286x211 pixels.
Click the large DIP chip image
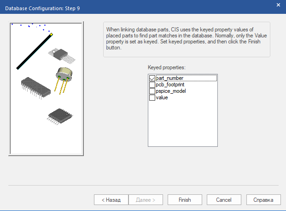[x=36, y=87]
